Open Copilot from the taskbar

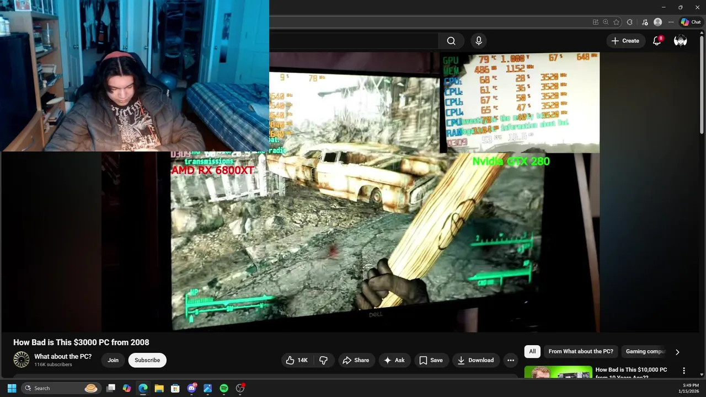coord(127,388)
